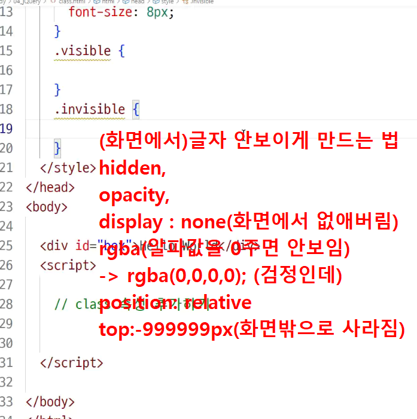Click the '04_jQuery' breadcrumb folder
Viewport: 417px width, 419px height.
27,2
